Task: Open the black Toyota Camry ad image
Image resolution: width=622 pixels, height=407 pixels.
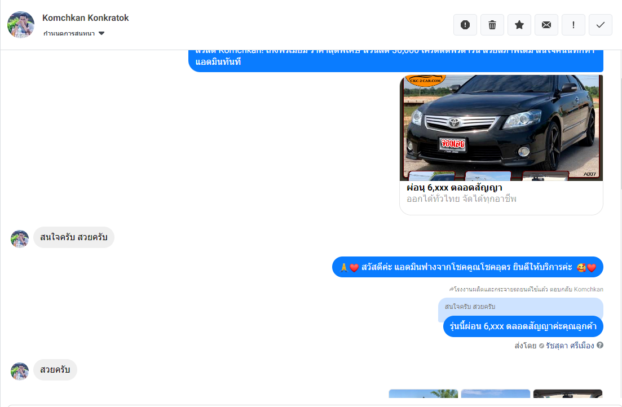Action: click(x=501, y=127)
